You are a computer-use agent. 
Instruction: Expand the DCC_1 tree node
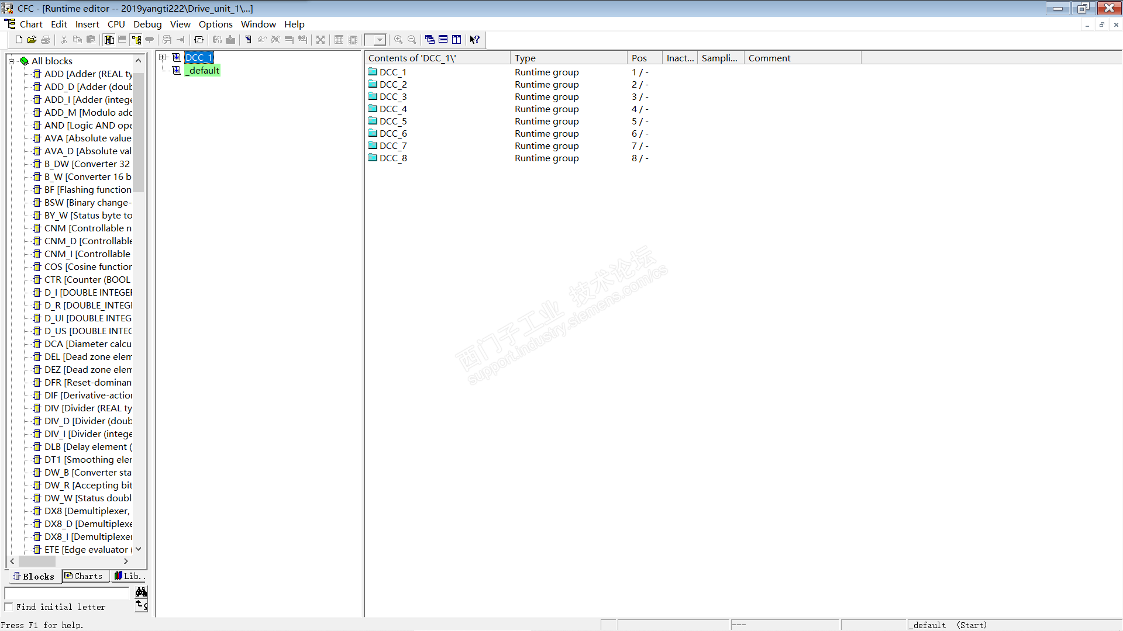[163, 57]
